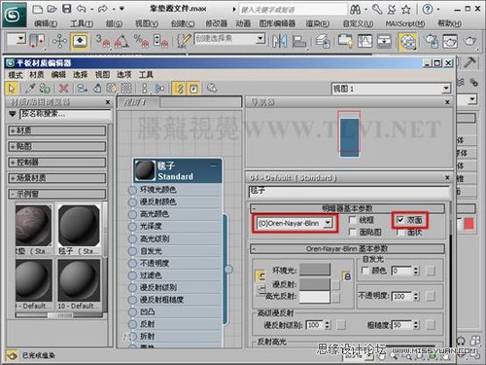Image resolution: width=486 pixels, height=365 pixels.
Task: Undo the last action with the back arrow
Action: coord(82,9)
